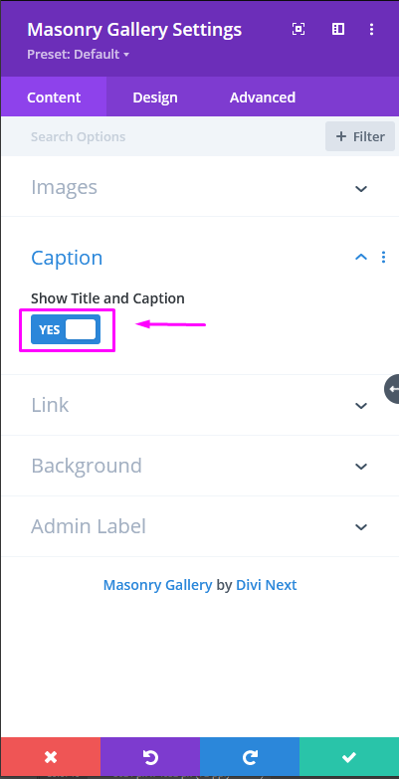399x779 pixels.
Task: Click the redo arrow button
Action: point(250,757)
